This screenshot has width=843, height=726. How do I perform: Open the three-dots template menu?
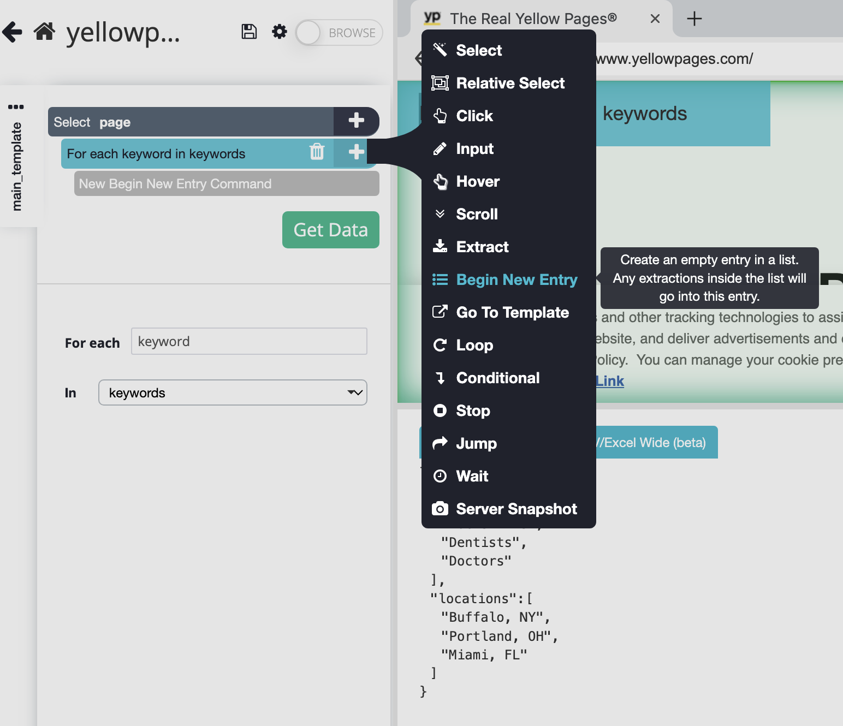point(16,106)
